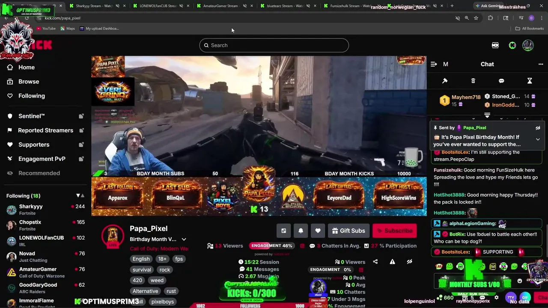The image size is (548, 308).
Task: Click the Papa_Pixel streamer avatar
Action: (113, 236)
